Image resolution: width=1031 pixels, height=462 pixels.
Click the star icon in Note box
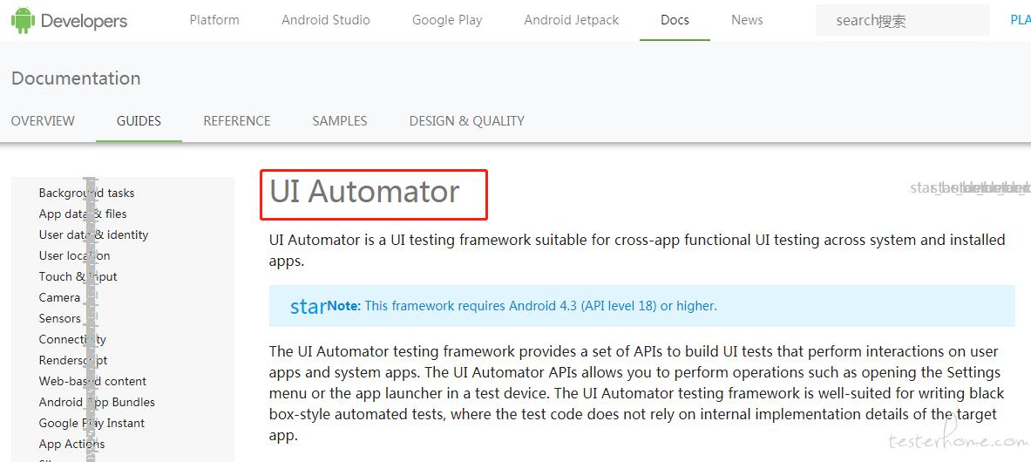[x=309, y=306]
